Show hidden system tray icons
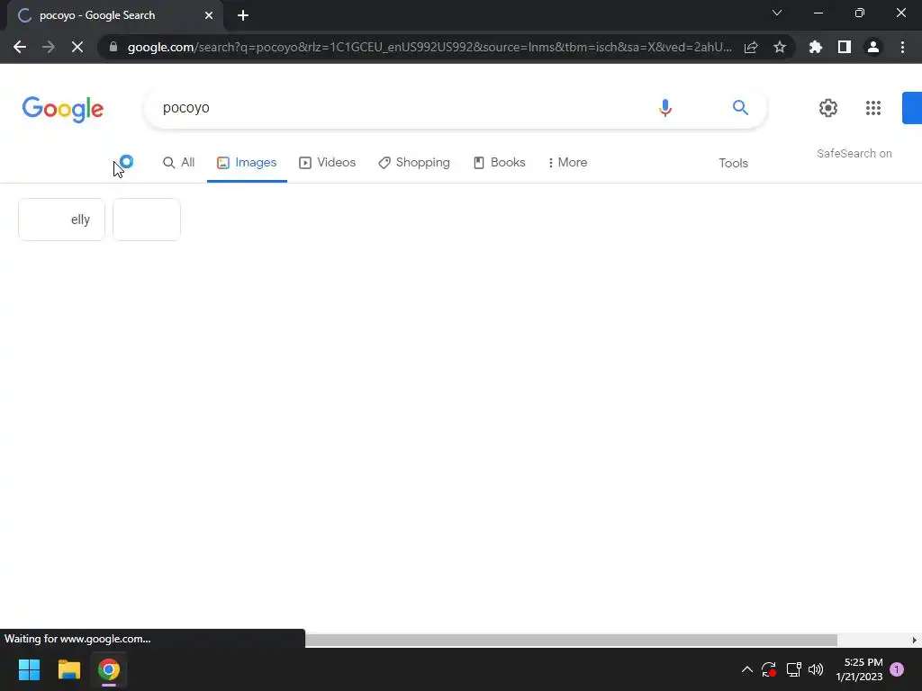The image size is (922, 691). click(746, 669)
